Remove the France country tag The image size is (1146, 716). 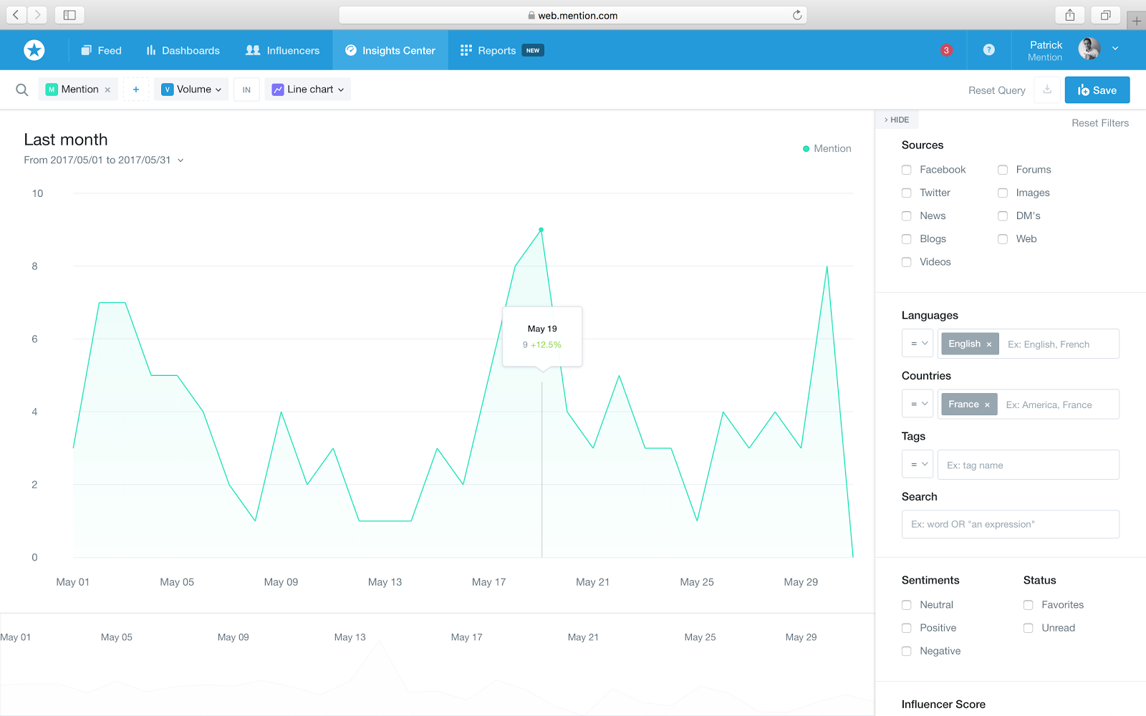point(987,405)
